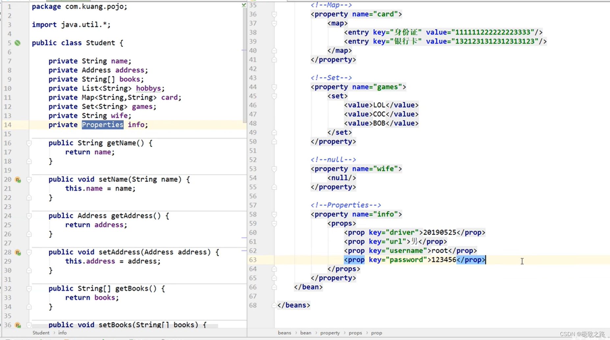The height and width of the screenshot is (340, 610).
Task: Fold the <map> element in XML editor
Action: [x=274, y=23]
